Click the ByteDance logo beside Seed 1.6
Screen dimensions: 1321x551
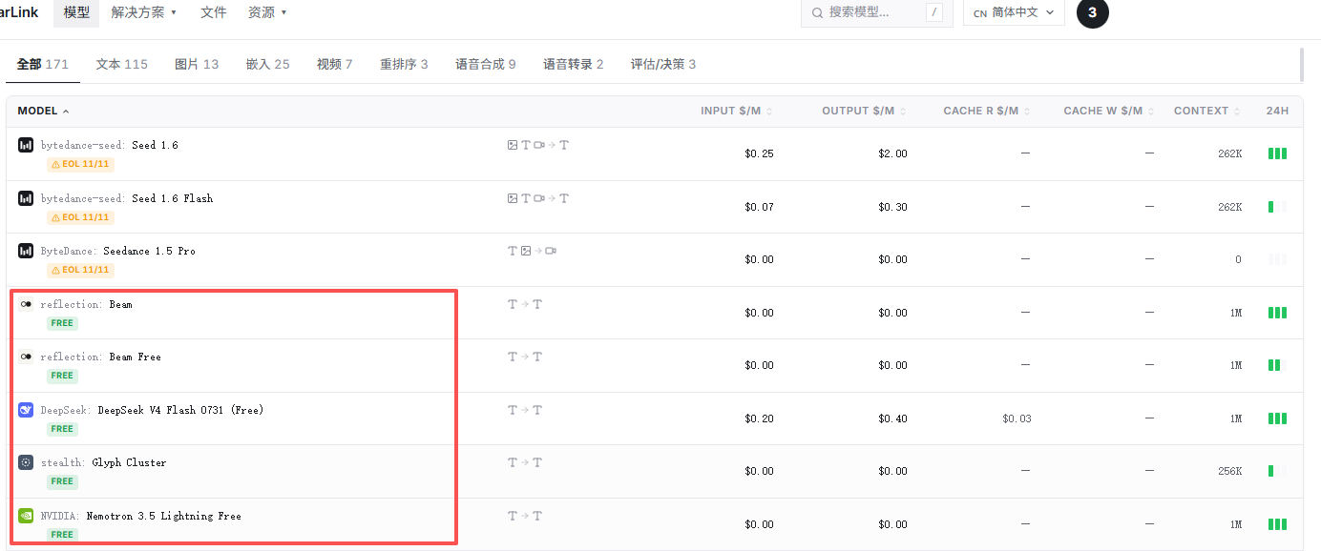point(26,145)
